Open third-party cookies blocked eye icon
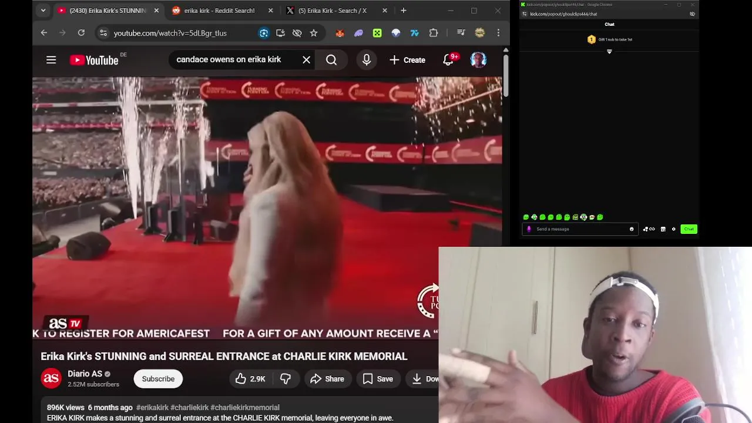 point(297,33)
